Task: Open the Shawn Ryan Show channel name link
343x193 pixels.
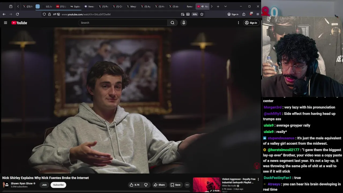Action: pos(22,184)
